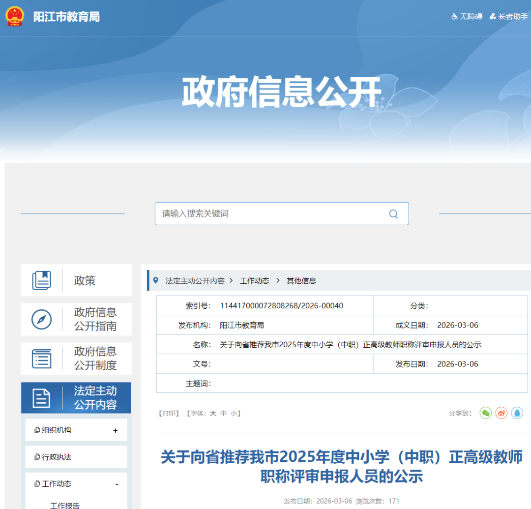The image size is (531, 509).
Task: Select 法定主动公开内容 sidebar menu
Action: [x=76, y=398]
